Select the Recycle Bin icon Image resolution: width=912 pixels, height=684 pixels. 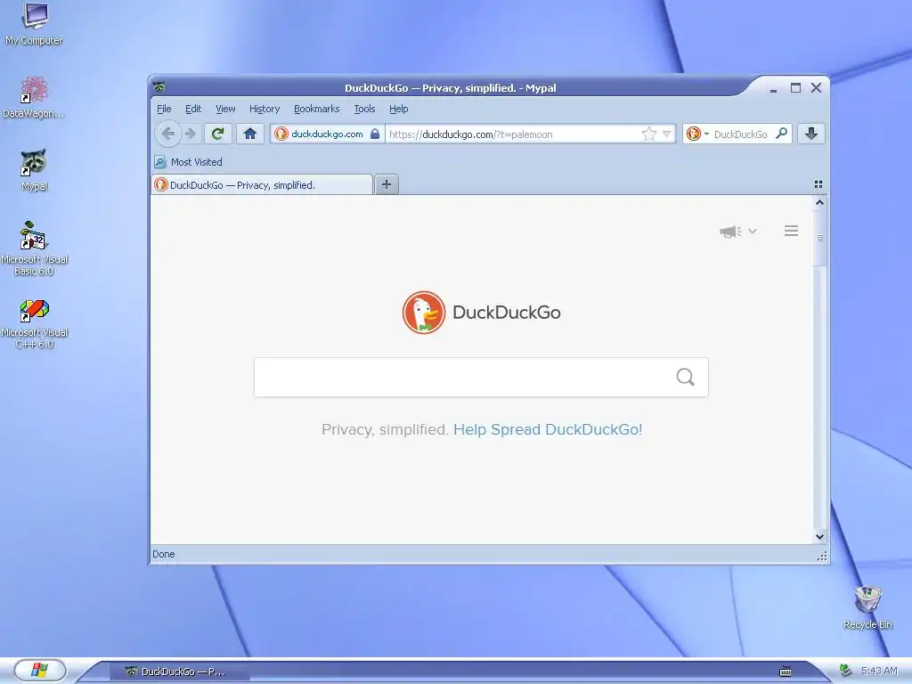click(867, 607)
